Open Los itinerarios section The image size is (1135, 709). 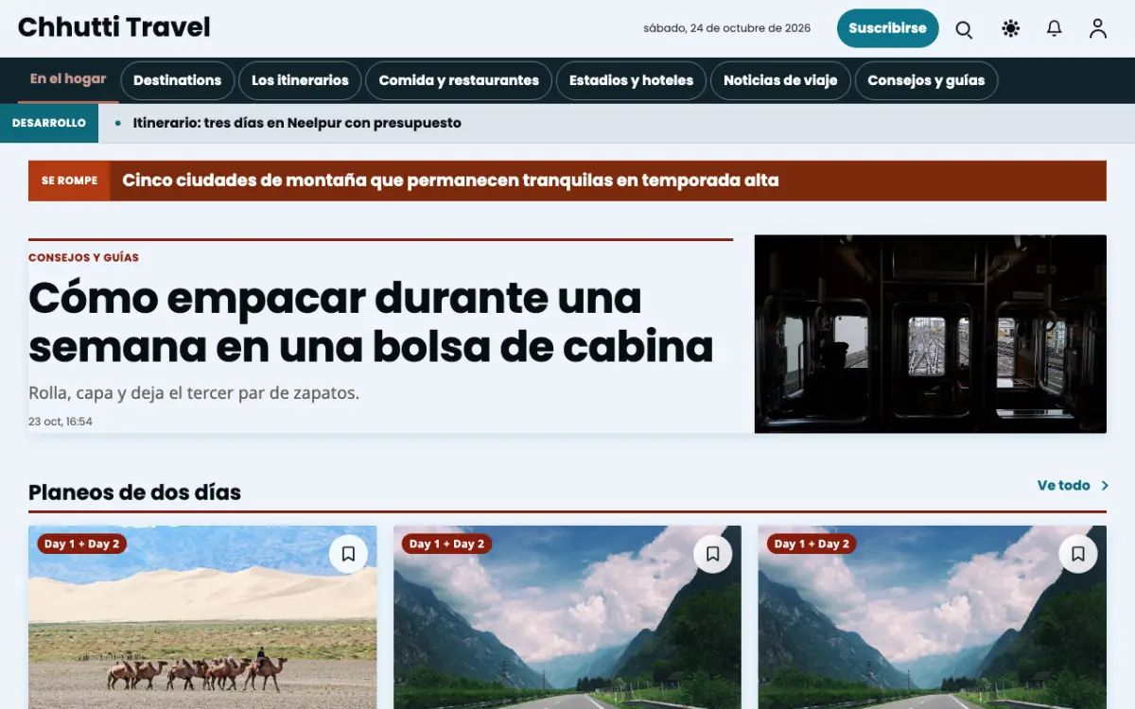[300, 80]
